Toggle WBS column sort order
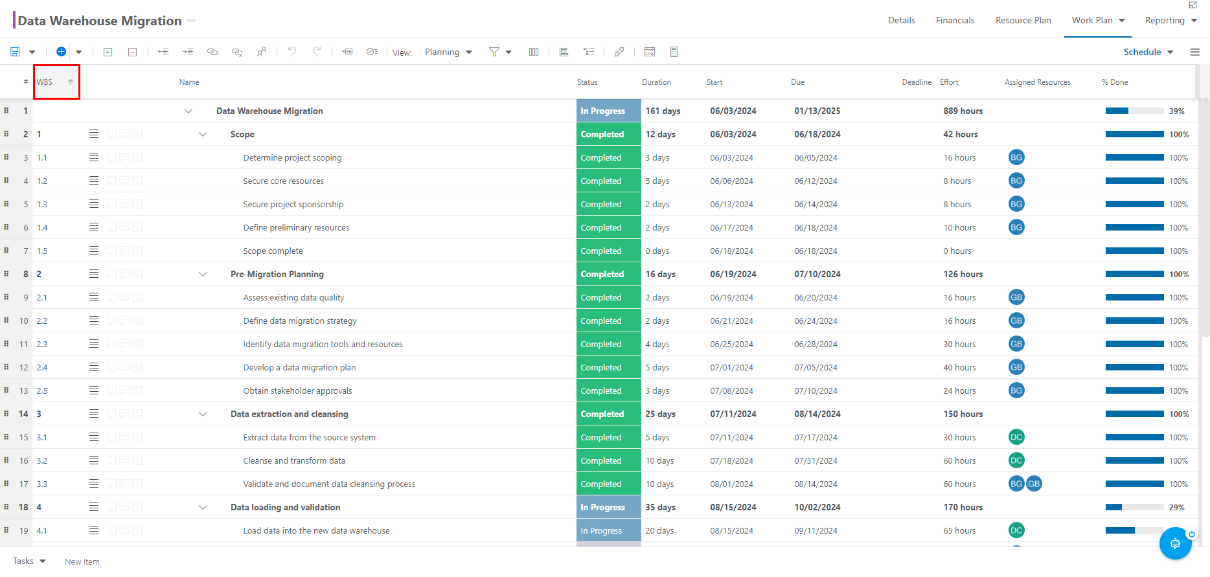Image resolution: width=1210 pixels, height=577 pixels. [57, 82]
